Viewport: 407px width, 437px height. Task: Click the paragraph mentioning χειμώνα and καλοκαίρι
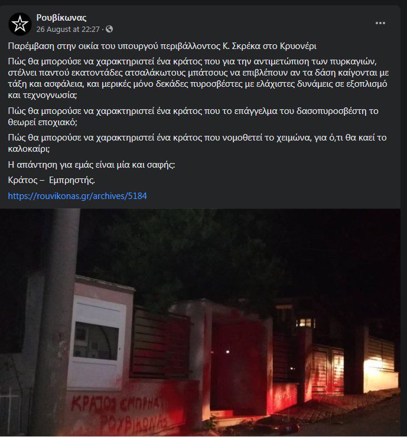point(197,143)
